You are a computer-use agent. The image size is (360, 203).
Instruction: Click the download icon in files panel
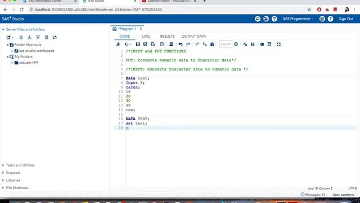[x=29, y=37]
